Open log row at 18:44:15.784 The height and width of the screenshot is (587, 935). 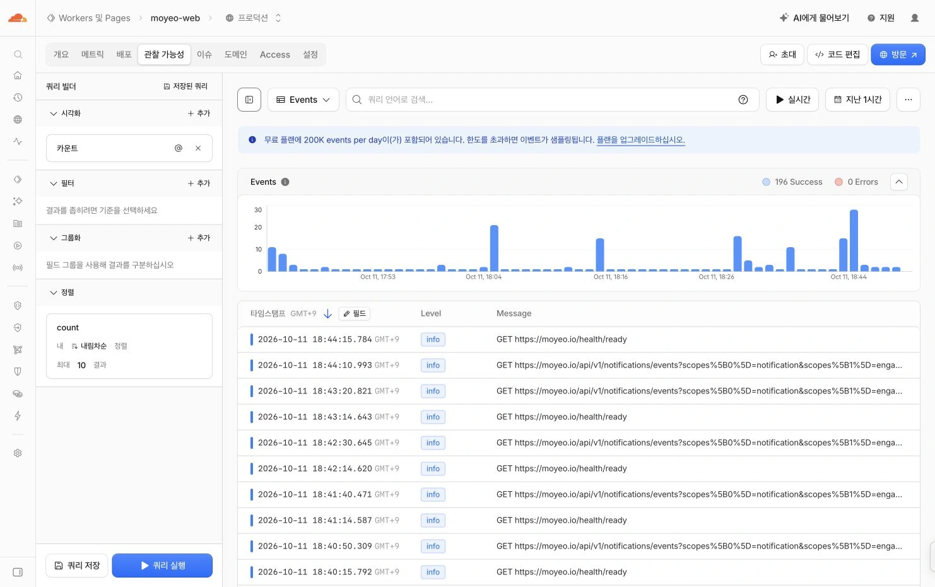tap(579, 339)
